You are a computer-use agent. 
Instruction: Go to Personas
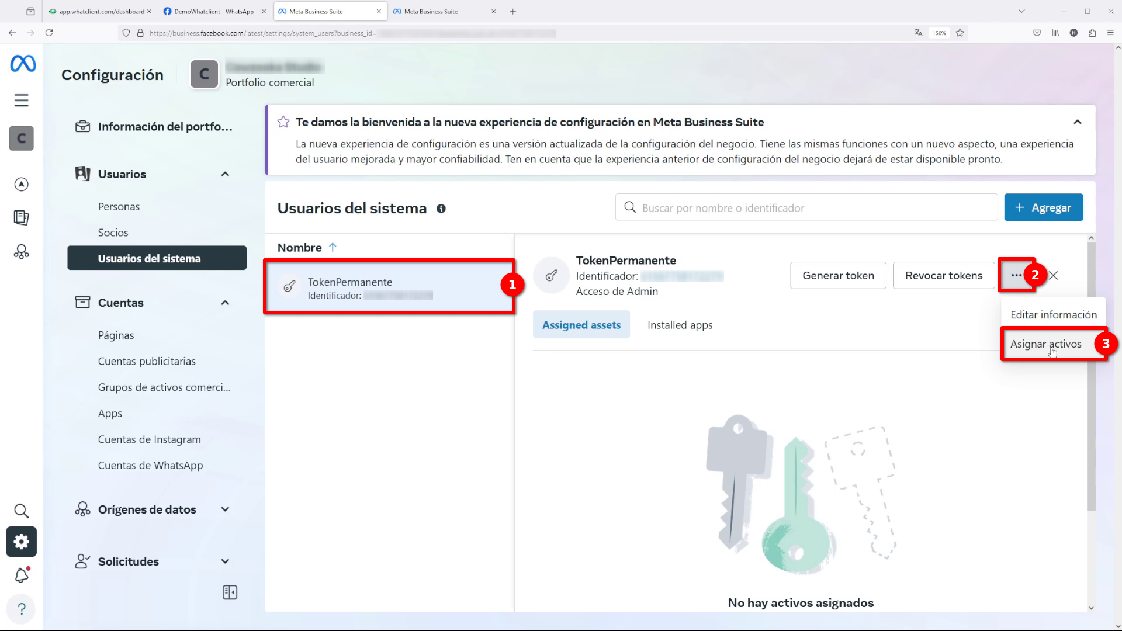point(119,206)
